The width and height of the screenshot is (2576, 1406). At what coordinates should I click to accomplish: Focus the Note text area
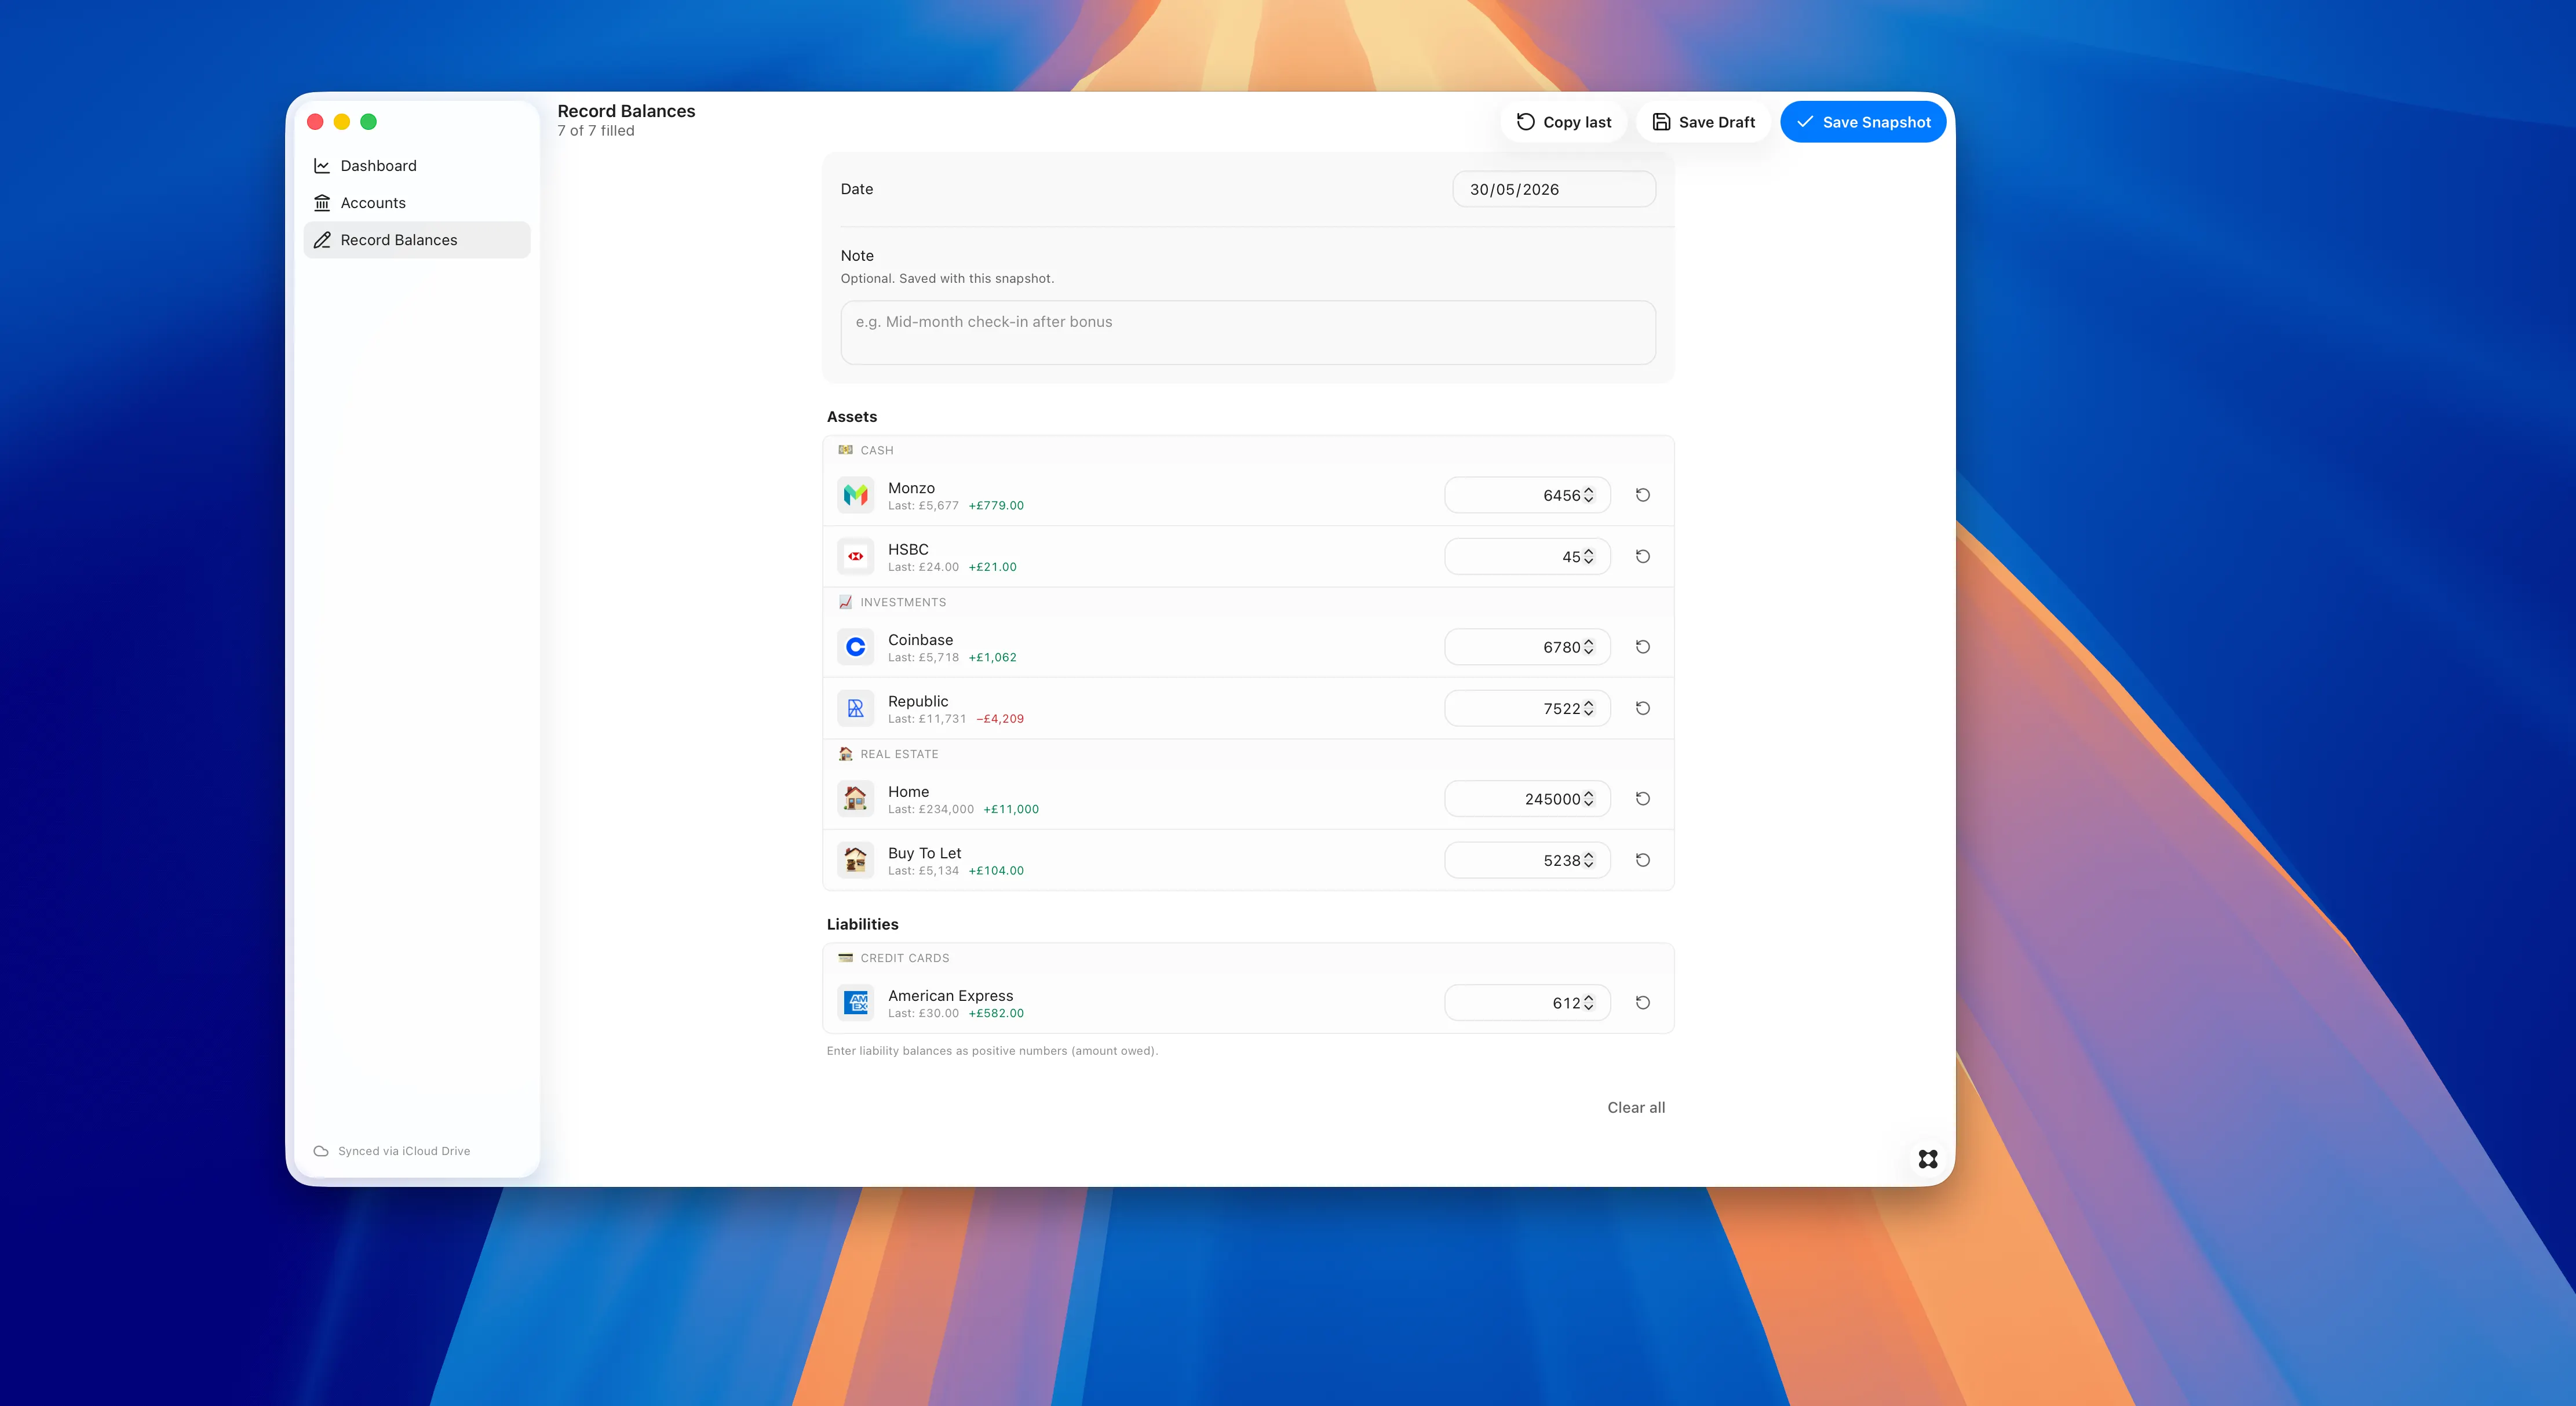[x=1248, y=333]
